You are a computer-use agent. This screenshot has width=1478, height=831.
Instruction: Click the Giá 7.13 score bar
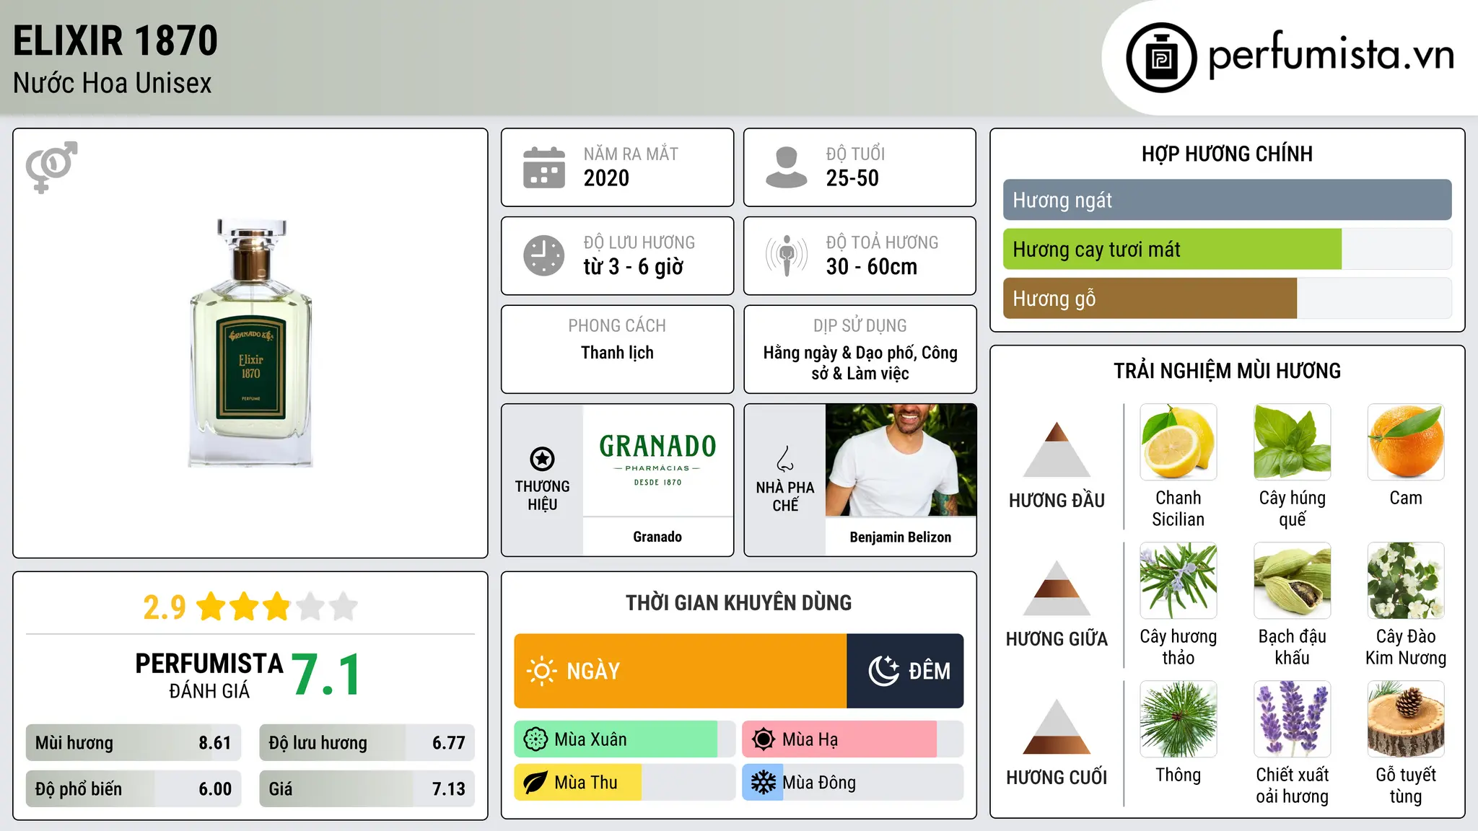(x=367, y=789)
